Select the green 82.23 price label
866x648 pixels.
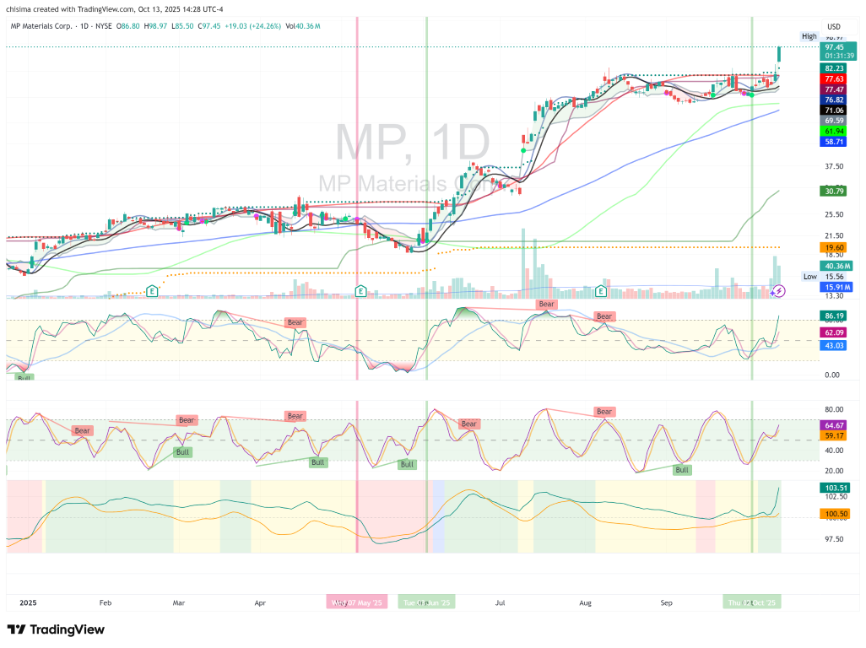(834, 68)
